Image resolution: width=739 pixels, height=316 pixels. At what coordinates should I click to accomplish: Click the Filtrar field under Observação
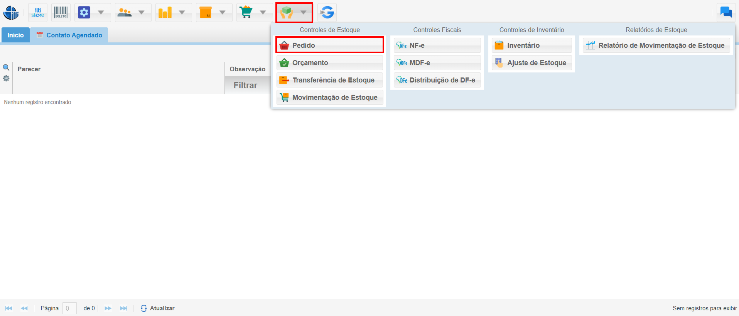click(x=247, y=86)
